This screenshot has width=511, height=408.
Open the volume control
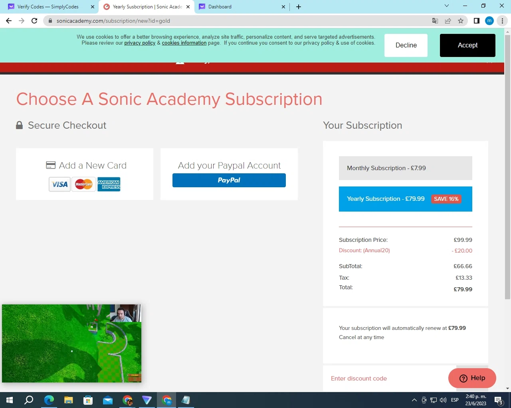click(443, 400)
